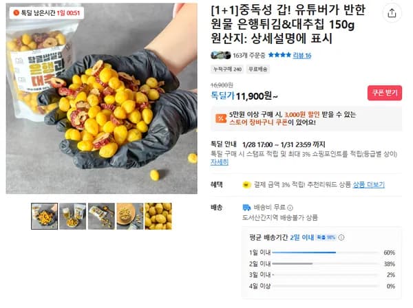Click the buyer profile avatars next to 163개
The height and width of the screenshot is (308, 413).
(x=221, y=55)
